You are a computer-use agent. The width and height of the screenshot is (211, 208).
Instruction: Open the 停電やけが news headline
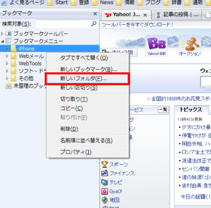coord(196,135)
